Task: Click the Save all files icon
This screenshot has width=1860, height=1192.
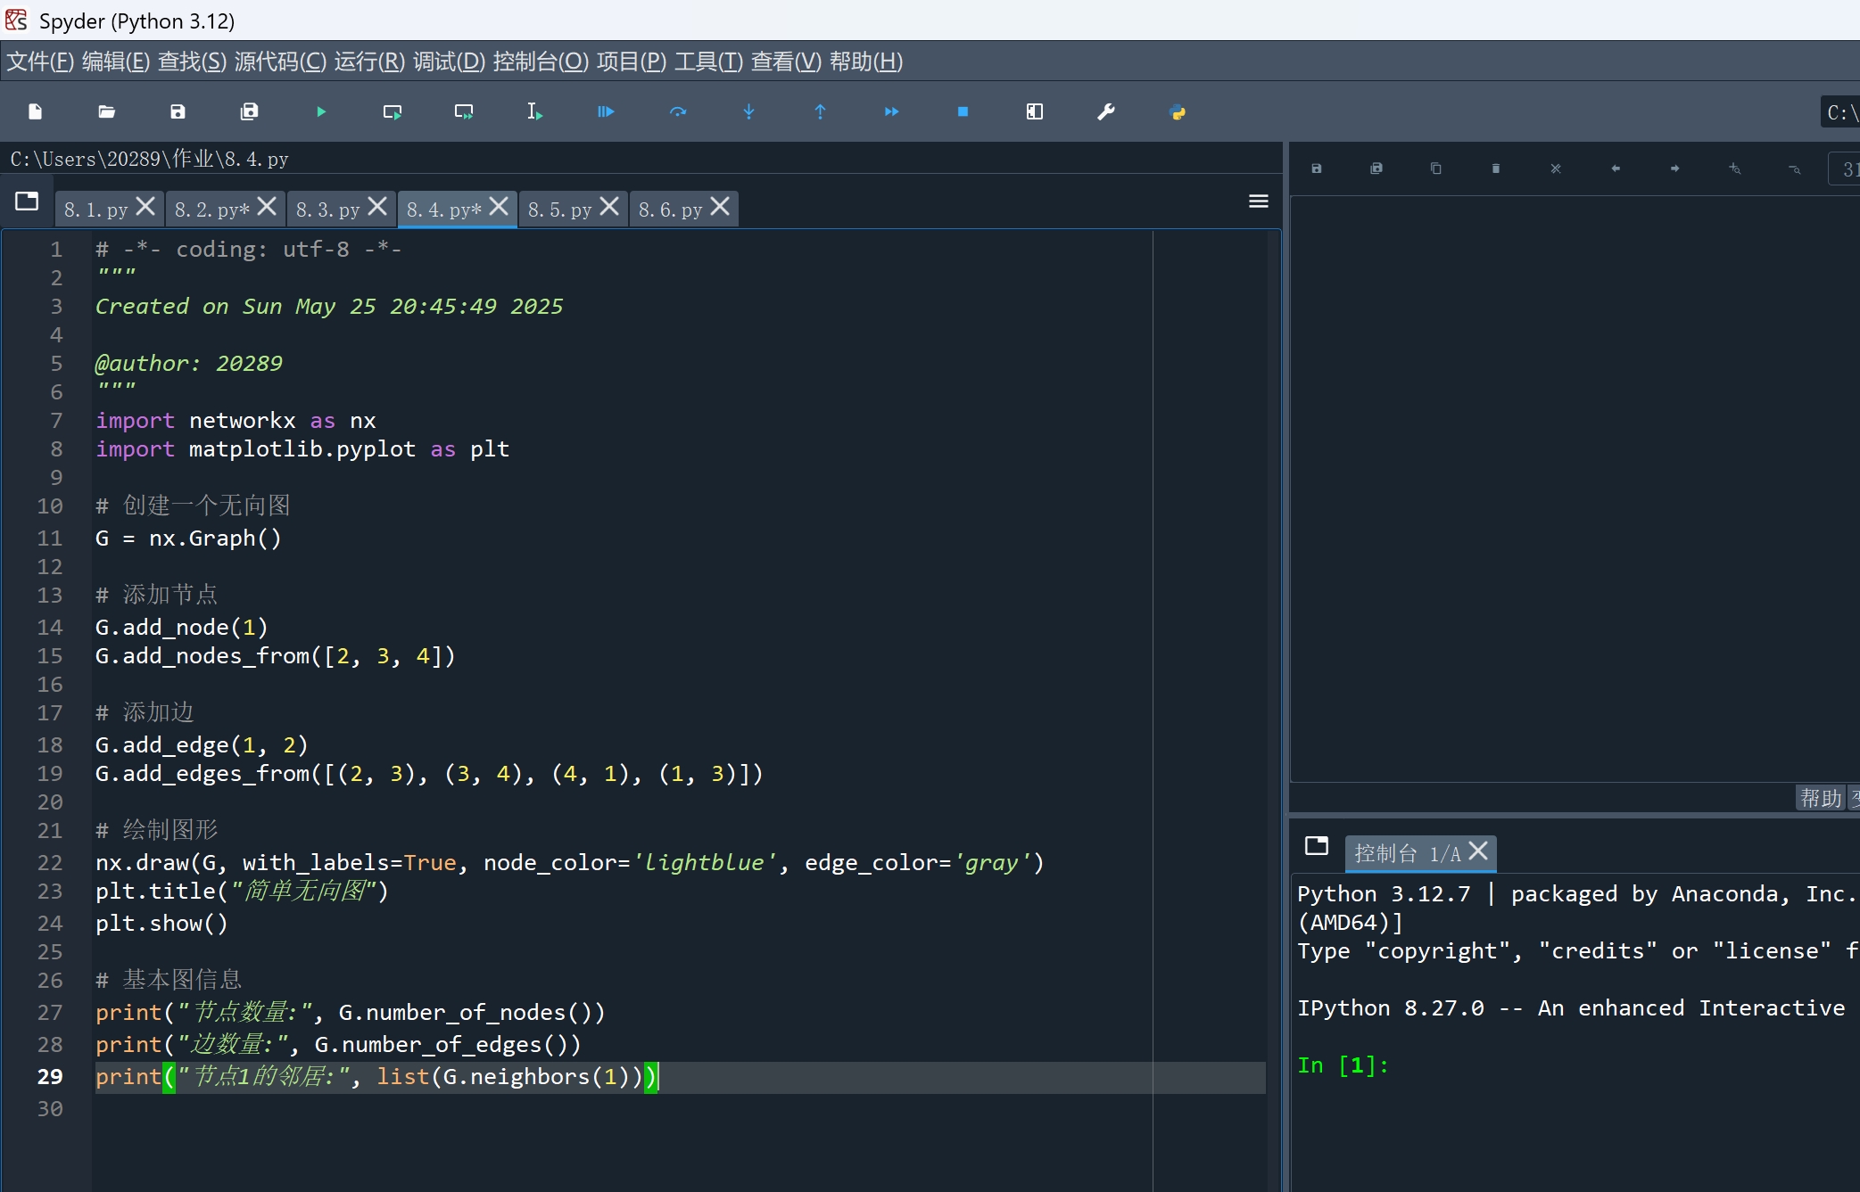Action: [x=250, y=111]
